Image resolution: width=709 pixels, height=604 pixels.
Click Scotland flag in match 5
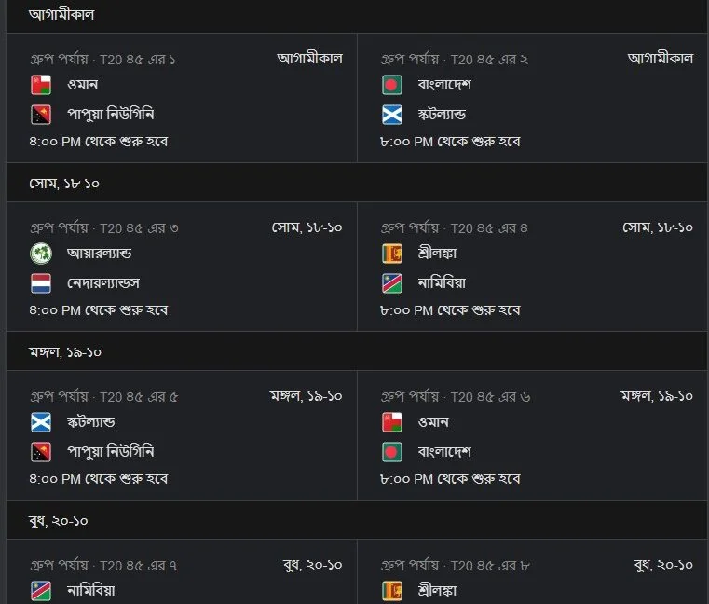[41, 422]
